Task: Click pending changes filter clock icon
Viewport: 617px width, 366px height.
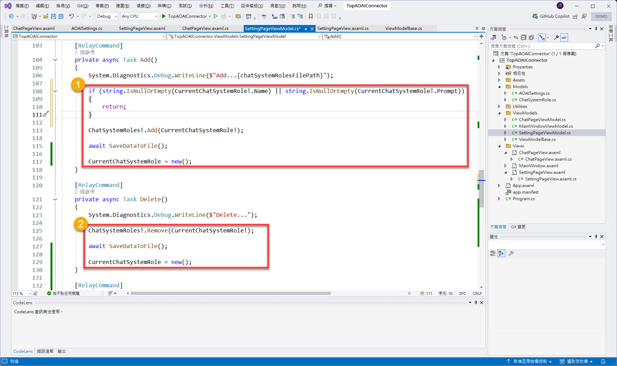Action: [x=504, y=37]
